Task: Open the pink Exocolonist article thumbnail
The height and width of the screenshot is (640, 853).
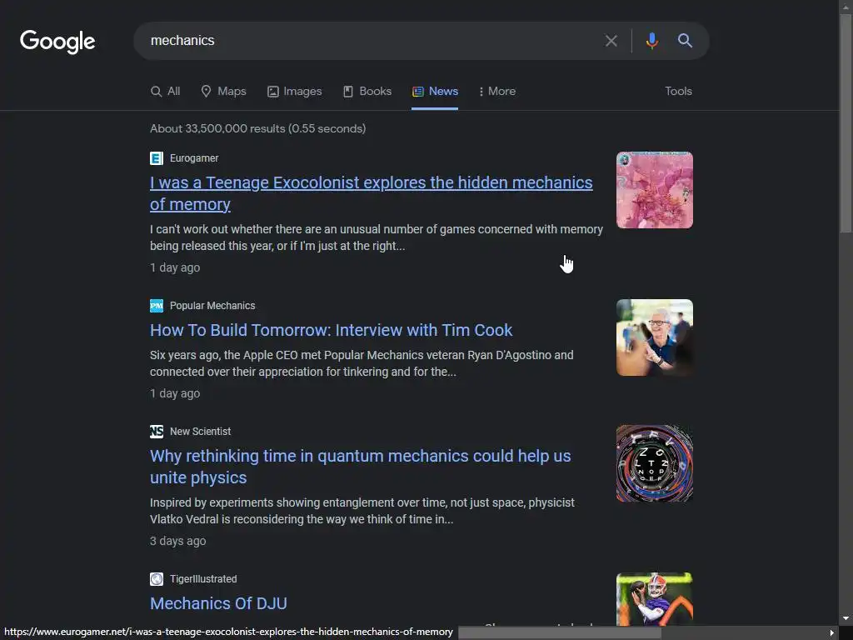Action: [655, 190]
